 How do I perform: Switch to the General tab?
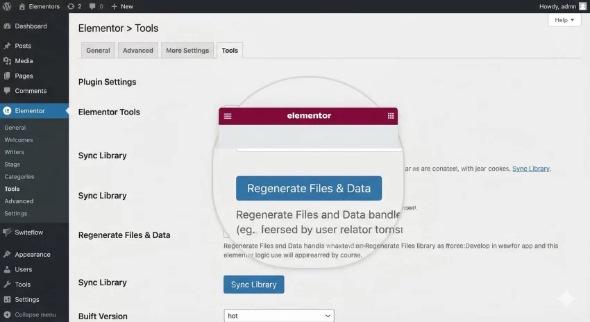[x=98, y=51]
